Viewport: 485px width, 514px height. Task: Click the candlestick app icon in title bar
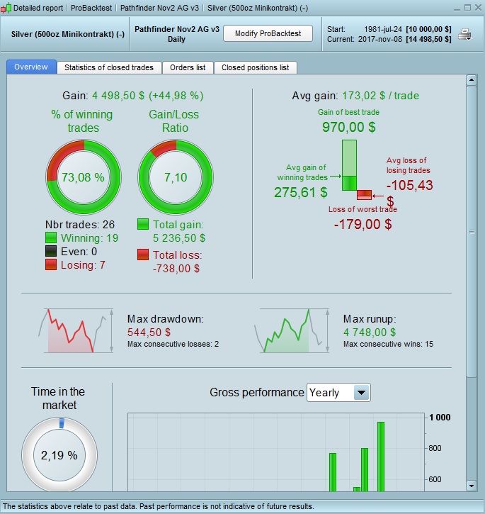[x=6, y=8]
